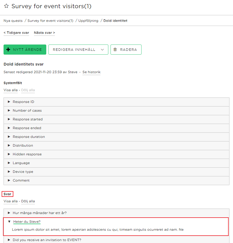The width and height of the screenshot is (233, 243).
Task: Click the plus icon on Nytt ärende
Action: click(8, 50)
